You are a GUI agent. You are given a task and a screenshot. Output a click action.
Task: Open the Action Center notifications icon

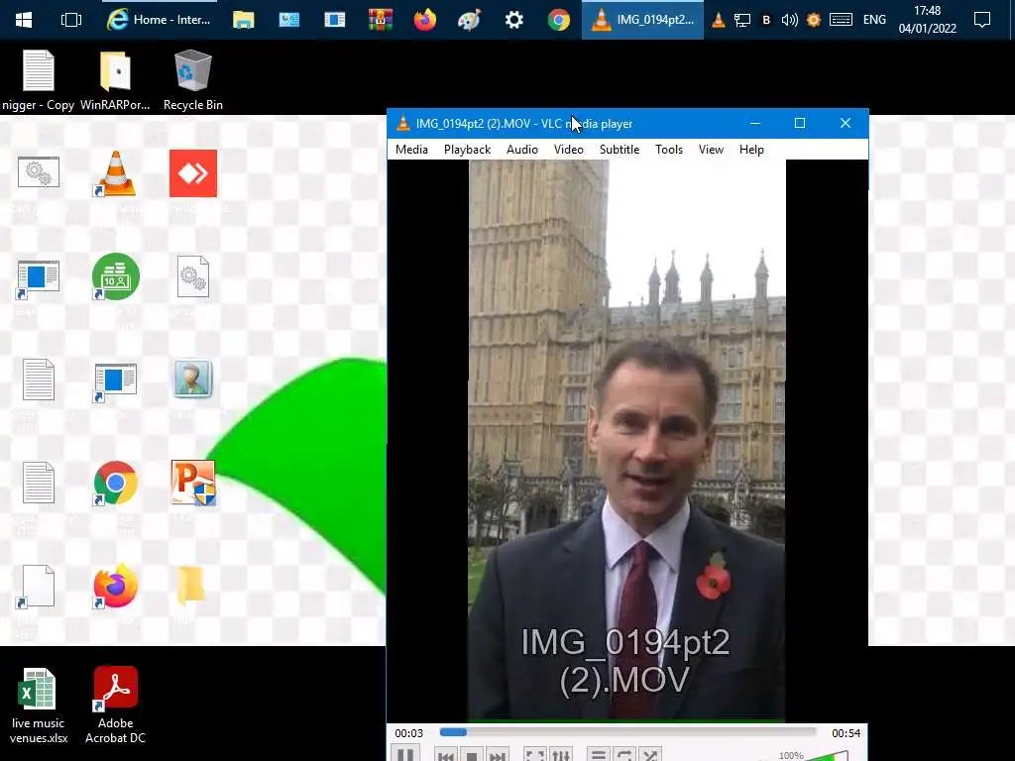[x=982, y=20]
